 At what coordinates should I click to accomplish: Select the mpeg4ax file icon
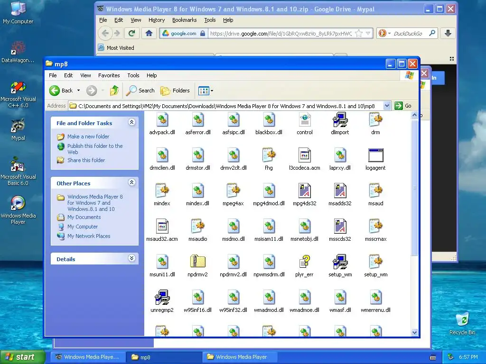pyautogui.click(x=233, y=191)
